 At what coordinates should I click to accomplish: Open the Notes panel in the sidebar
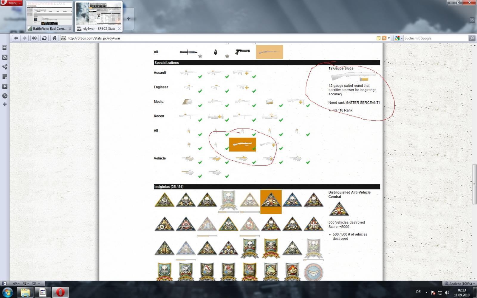4,77
